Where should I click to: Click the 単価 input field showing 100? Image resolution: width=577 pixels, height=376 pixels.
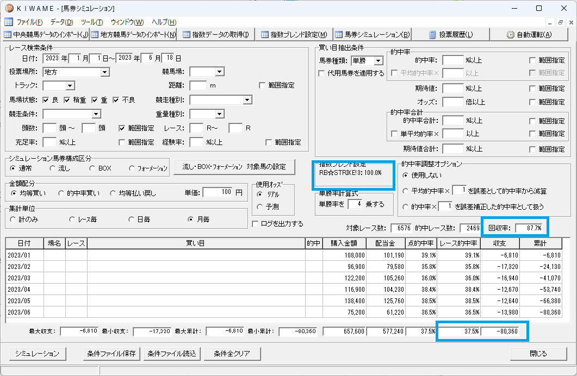[x=218, y=192]
